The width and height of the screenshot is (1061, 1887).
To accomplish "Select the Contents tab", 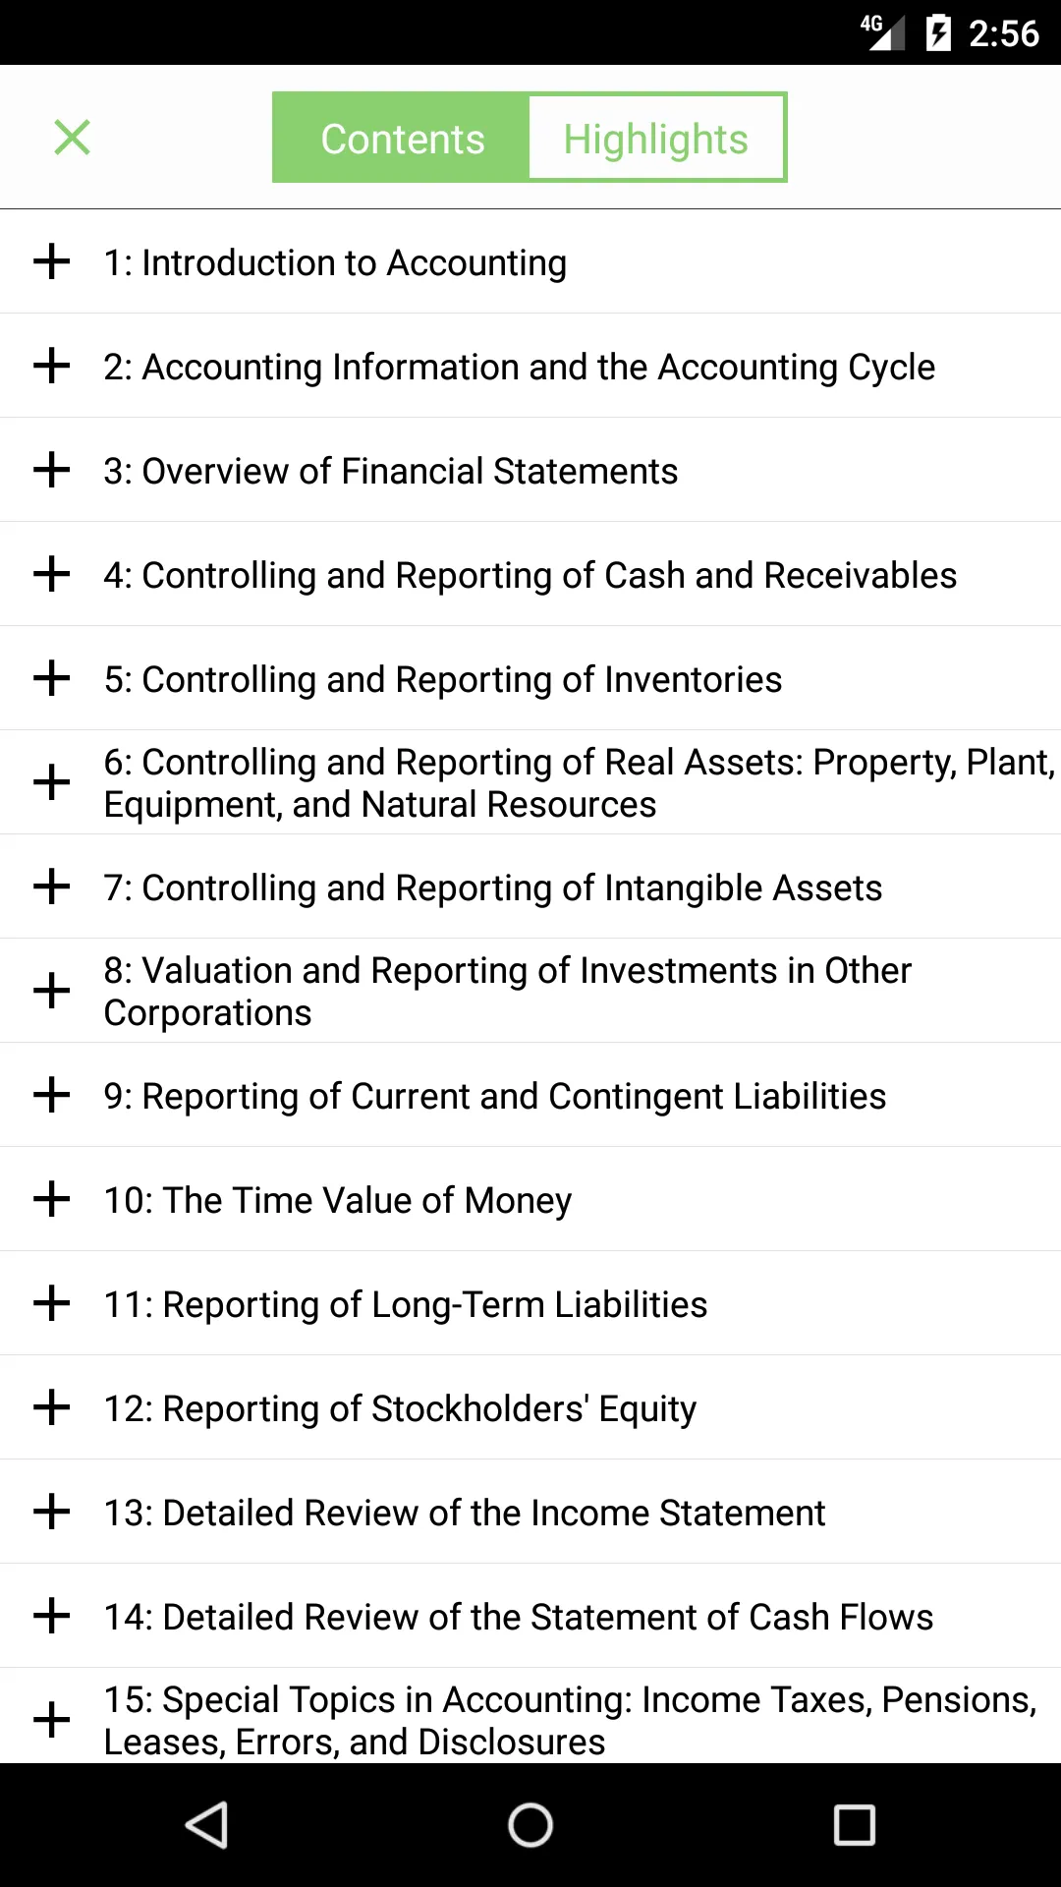I will point(402,138).
